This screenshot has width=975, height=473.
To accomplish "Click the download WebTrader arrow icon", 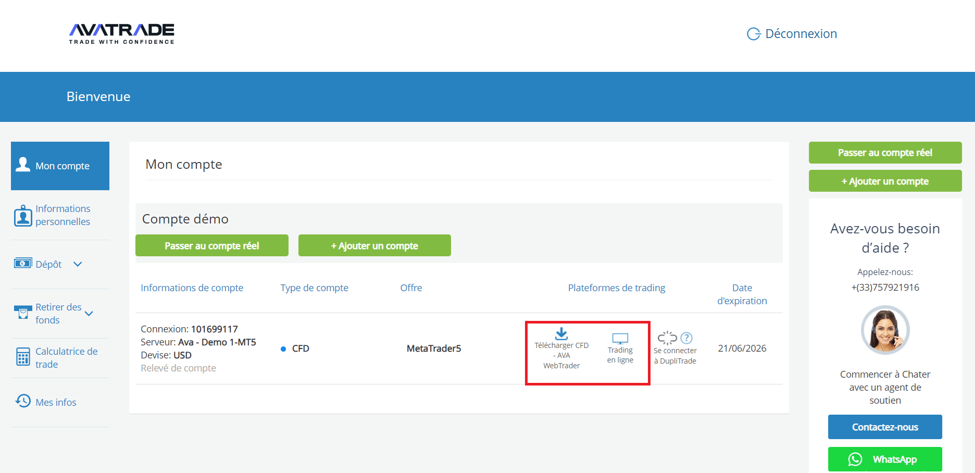I will pyautogui.click(x=561, y=333).
